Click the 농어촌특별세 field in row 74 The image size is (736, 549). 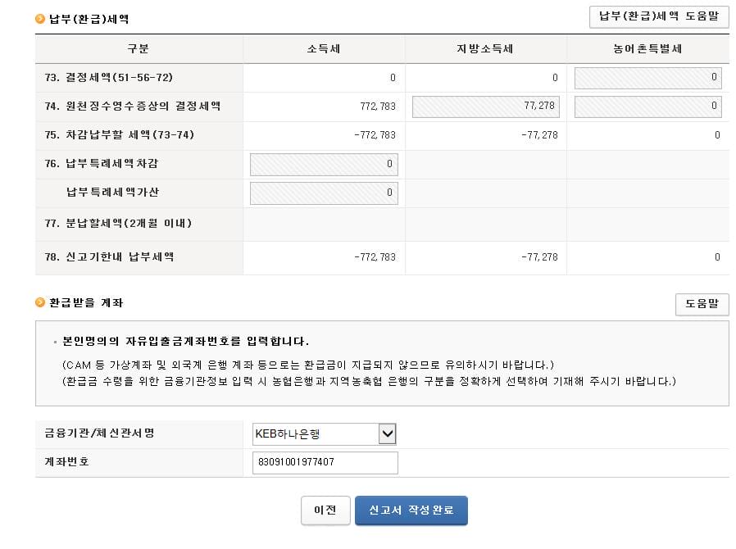(x=647, y=107)
